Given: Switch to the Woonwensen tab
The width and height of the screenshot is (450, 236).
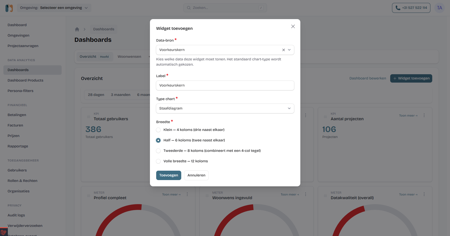Looking at the screenshot, I should [129, 57].
